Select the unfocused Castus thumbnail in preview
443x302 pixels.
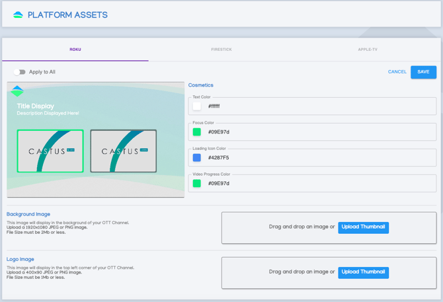pos(124,151)
